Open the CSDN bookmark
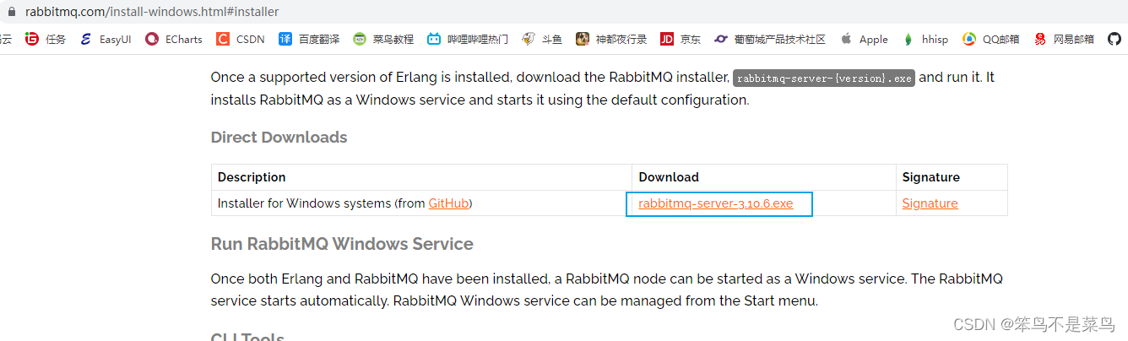Image resolution: width=1128 pixels, height=341 pixels. tap(240, 39)
